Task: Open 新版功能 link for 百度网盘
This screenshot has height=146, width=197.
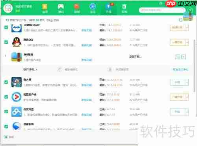Action: click(x=87, y=115)
